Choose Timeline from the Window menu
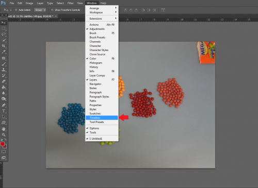 pos(102,118)
